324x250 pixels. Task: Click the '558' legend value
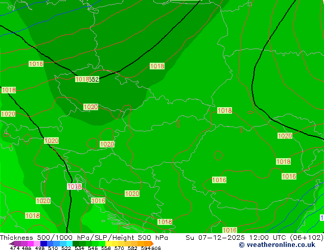pos(106,248)
